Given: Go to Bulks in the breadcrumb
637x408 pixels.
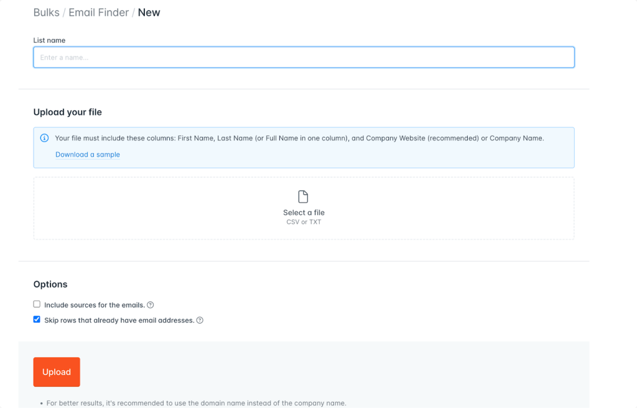Looking at the screenshot, I should click(x=47, y=12).
